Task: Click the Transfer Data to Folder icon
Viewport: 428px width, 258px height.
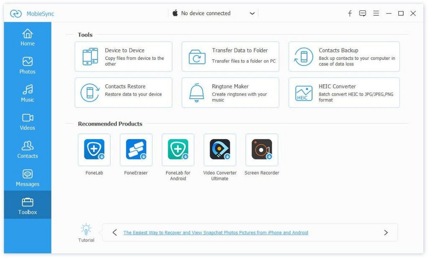Action: tap(197, 57)
